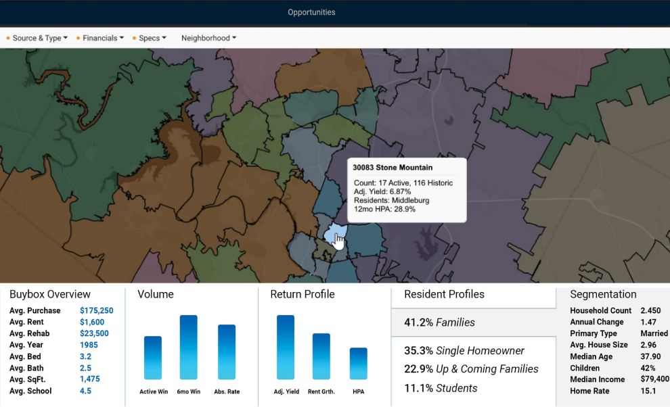Click the Buybox Overview heading
Screen dimensions: 670x407
tap(50, 294)
